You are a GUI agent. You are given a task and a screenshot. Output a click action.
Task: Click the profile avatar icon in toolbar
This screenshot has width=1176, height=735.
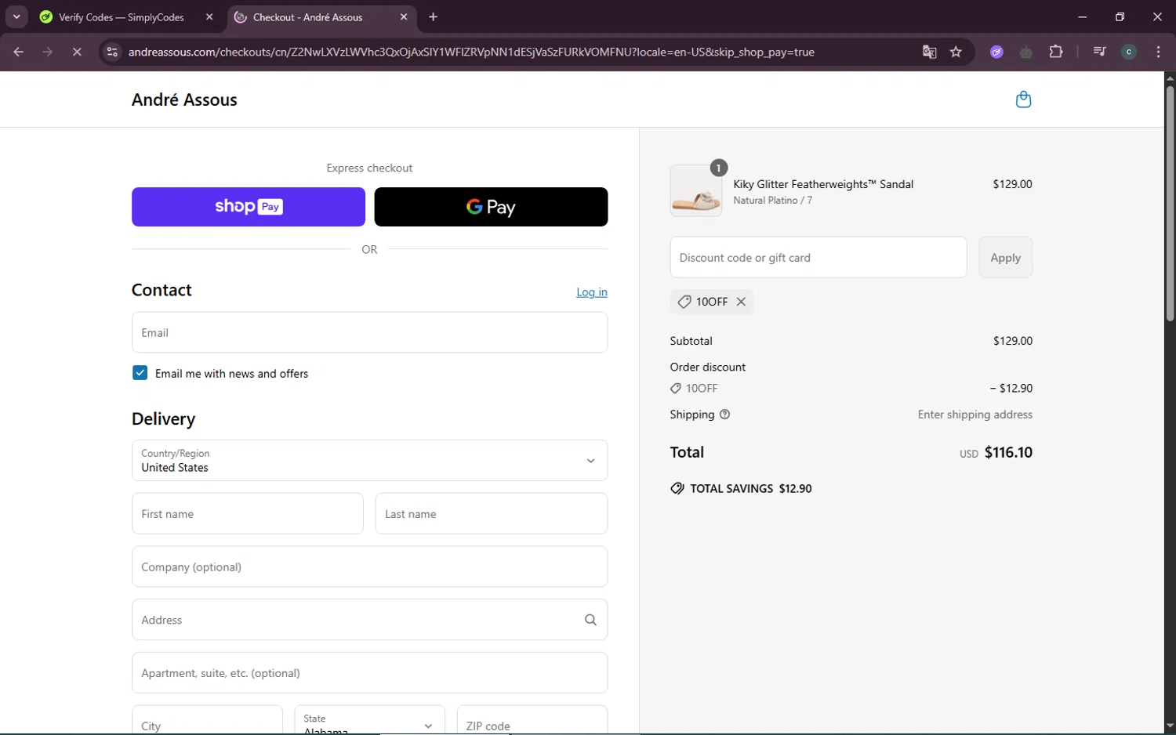[1129, 52]
